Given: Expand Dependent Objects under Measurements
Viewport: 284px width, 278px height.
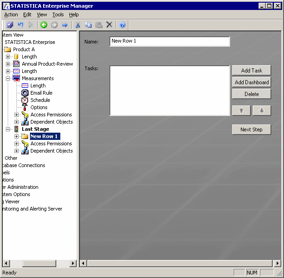Looking at the screenshot, I should pos(16,122).
